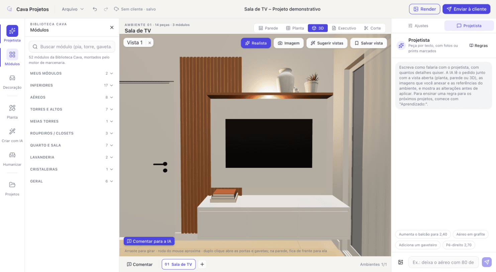This screenshot has width=496, height=272.
Task: Click Enviar à cliente button
Action: (466, 9)
